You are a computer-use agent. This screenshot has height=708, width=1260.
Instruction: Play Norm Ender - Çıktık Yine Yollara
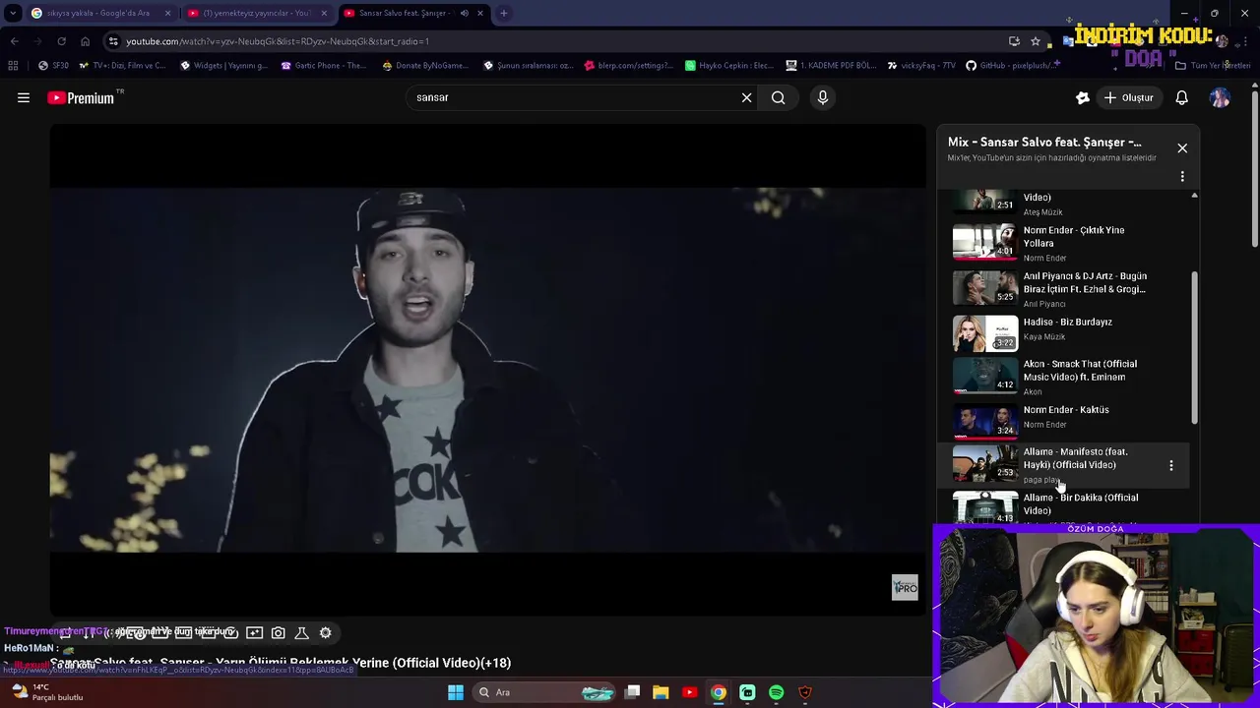pyautogui.click(x=1068, y=243)
